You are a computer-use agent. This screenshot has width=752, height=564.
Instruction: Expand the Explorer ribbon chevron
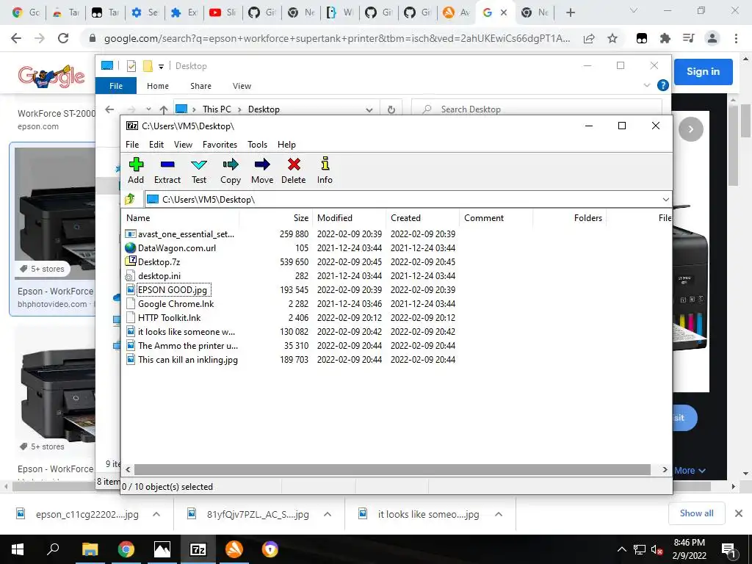click(x=646, y=85)
